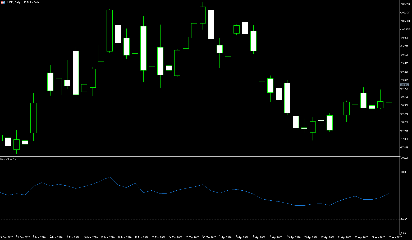The height and width of the screenshot is (240, 412).
Task: Click the "$USD, Daily: US Dollar Index" title
Action: pos(23,2)
